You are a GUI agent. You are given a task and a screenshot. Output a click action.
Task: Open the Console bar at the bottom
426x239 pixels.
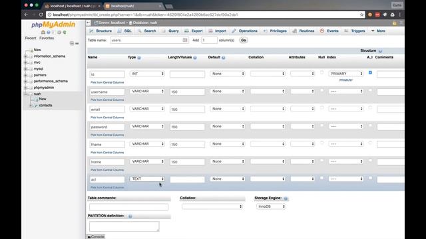coord(96,237)
